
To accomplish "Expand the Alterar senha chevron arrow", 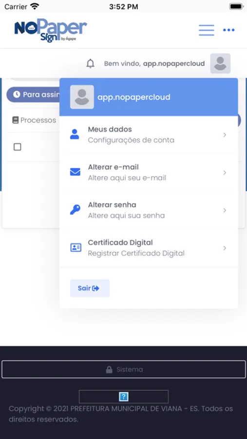I will 224,210.
